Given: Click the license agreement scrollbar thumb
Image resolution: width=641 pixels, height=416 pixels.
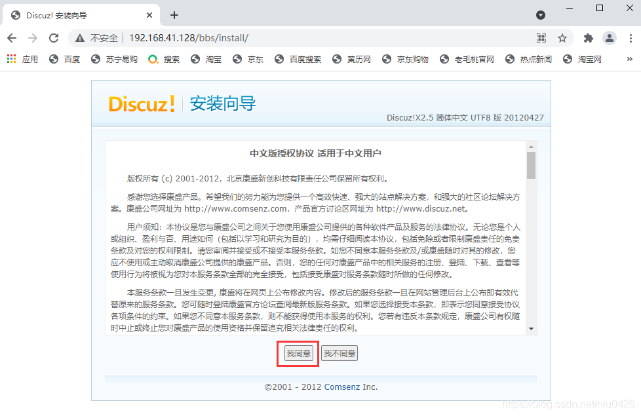Looking at the screenshot, I should [x=531, y=166].
